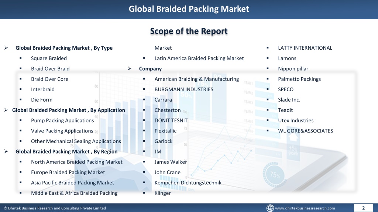The width and height of the screenshot is (378, 212).
Task: Select 'Latin America Braided Packing Market'
Action: [199, 58]
